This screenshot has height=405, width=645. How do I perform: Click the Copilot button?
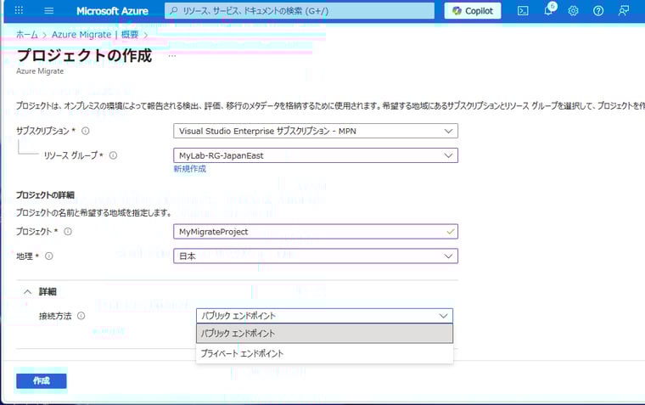coord(473,11)
